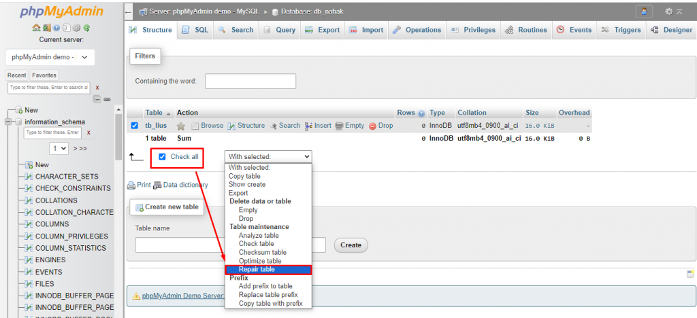Click the link chain icon in navigation panel

107,99
